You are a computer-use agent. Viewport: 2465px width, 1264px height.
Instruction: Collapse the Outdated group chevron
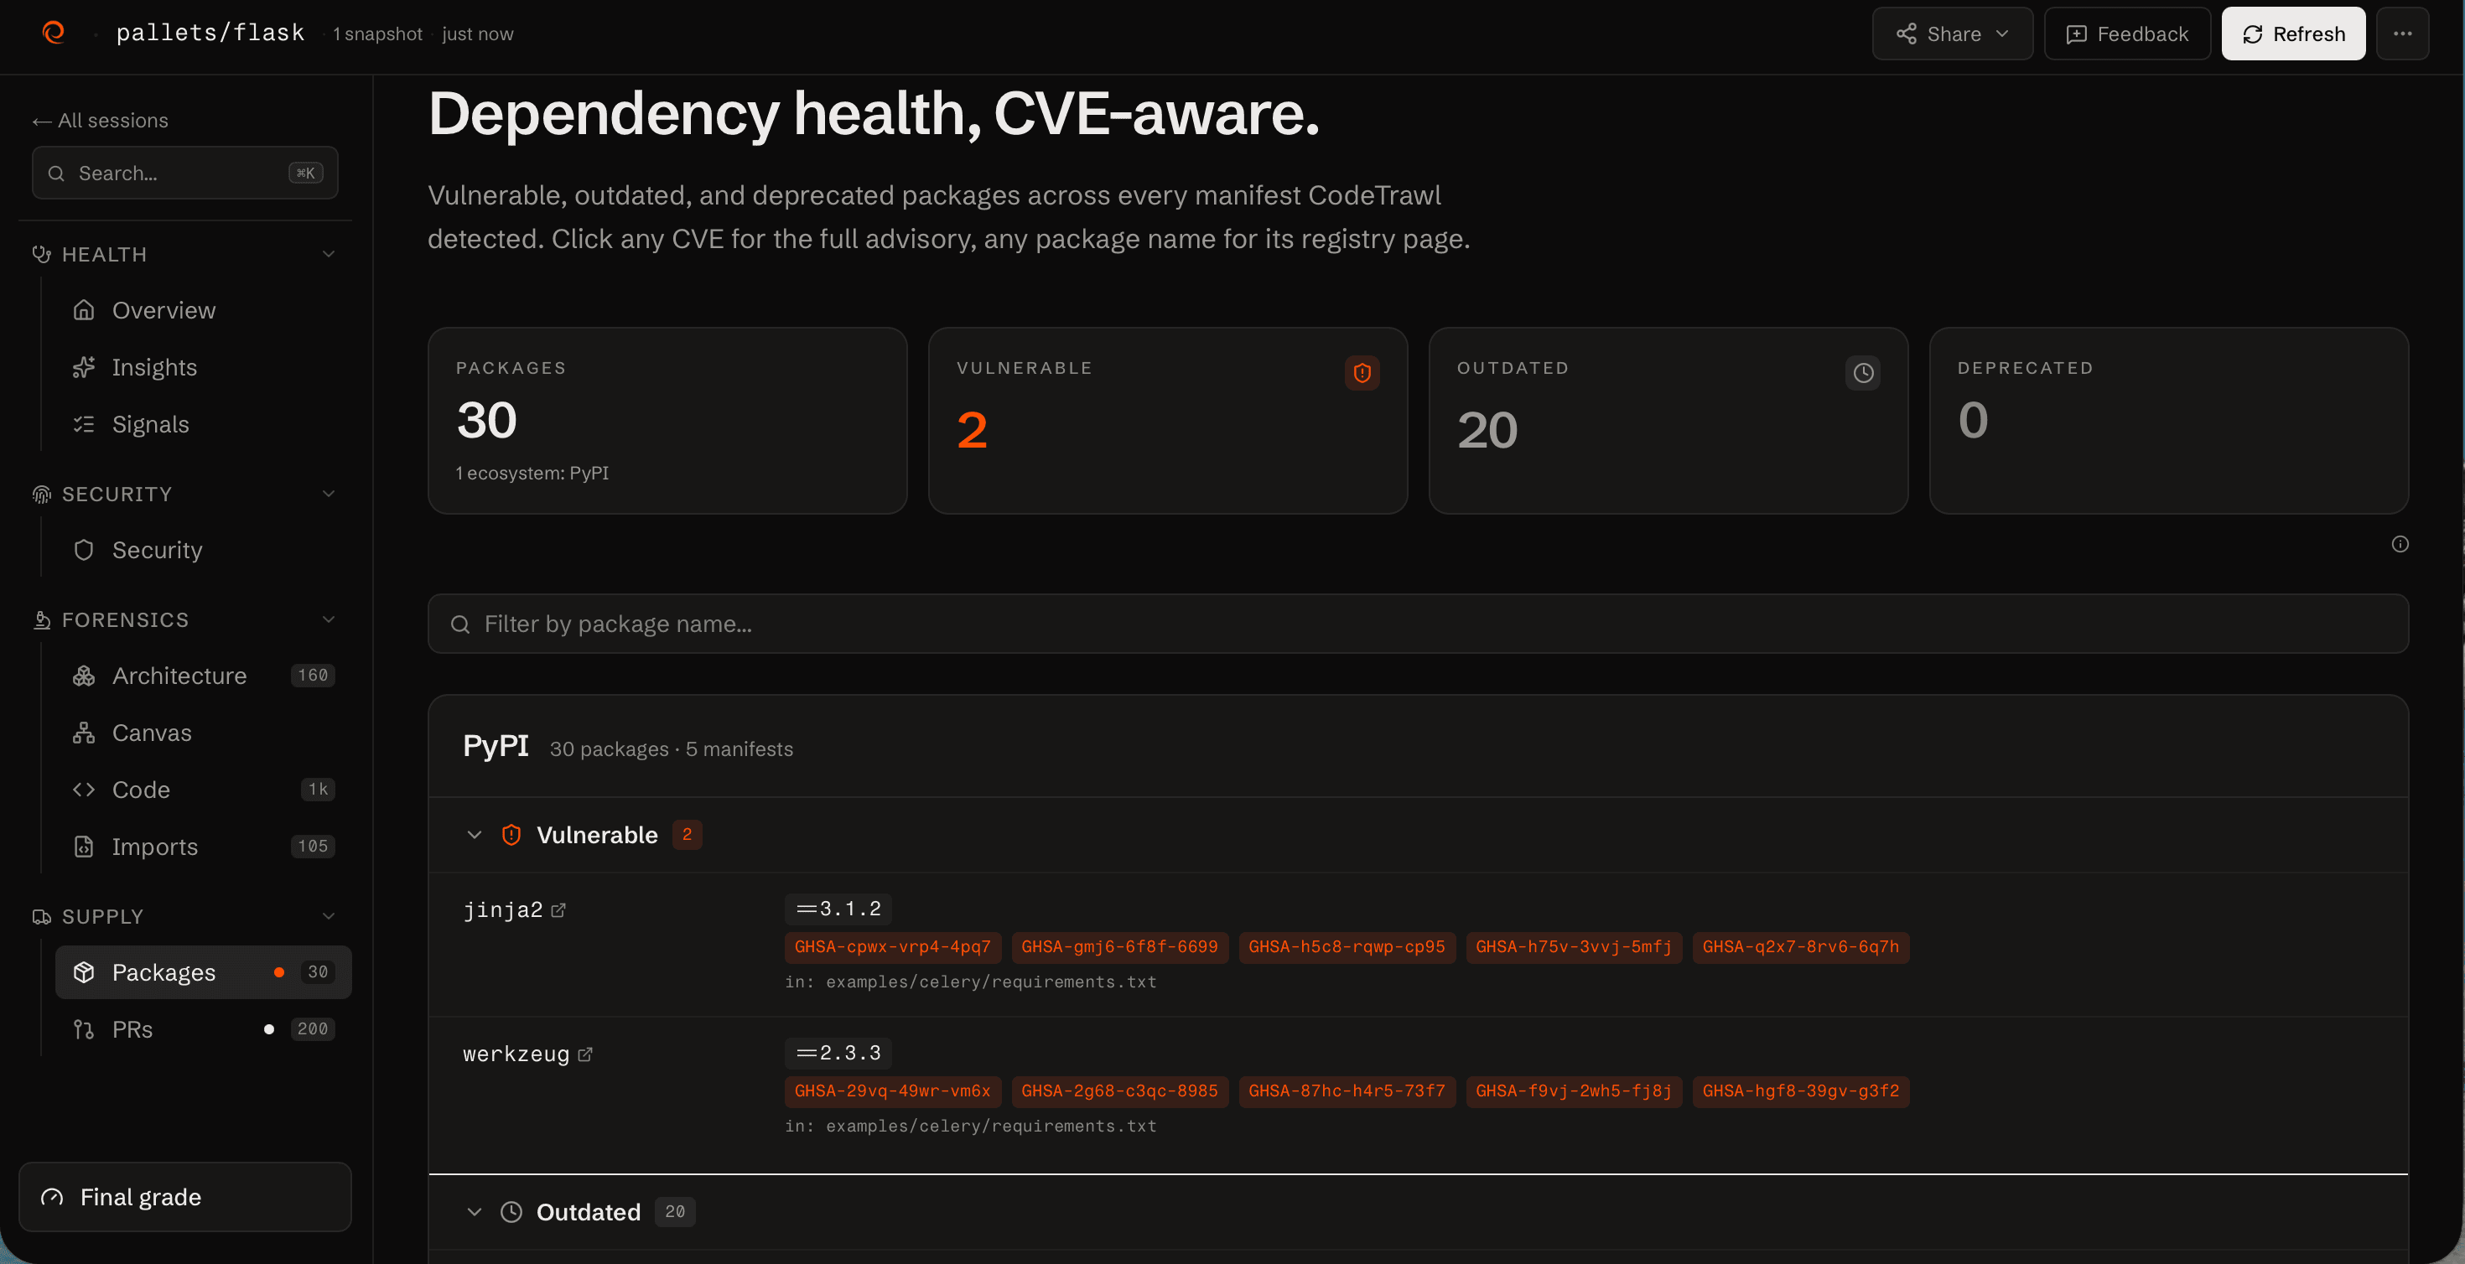474,1212
